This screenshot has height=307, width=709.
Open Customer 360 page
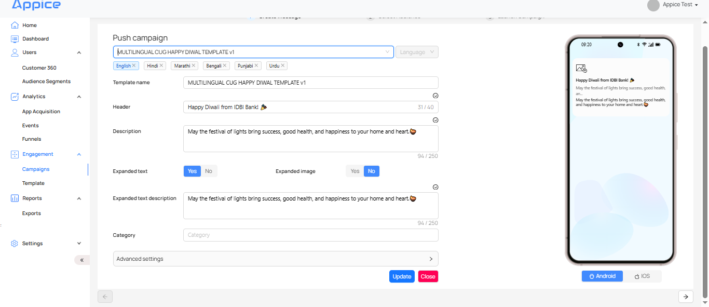pyautogui.click(x=39, y=68)
